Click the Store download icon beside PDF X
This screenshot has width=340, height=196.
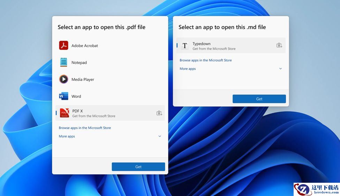click(159, 113)
